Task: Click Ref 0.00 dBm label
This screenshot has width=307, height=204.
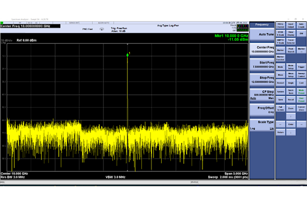Action: coord(27,40)
